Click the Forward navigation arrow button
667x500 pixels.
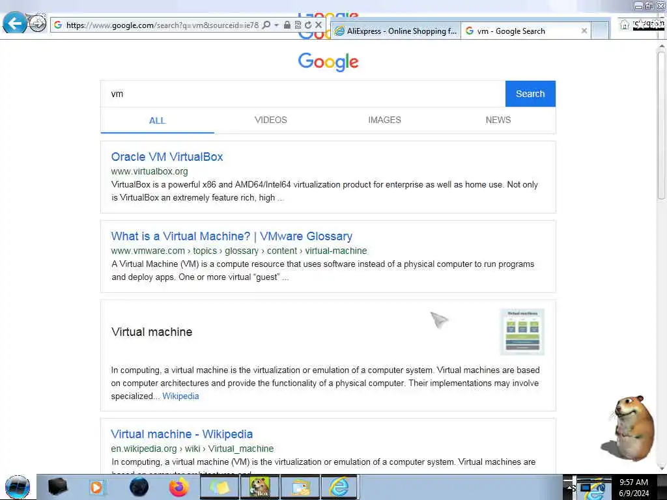[37, 23]
